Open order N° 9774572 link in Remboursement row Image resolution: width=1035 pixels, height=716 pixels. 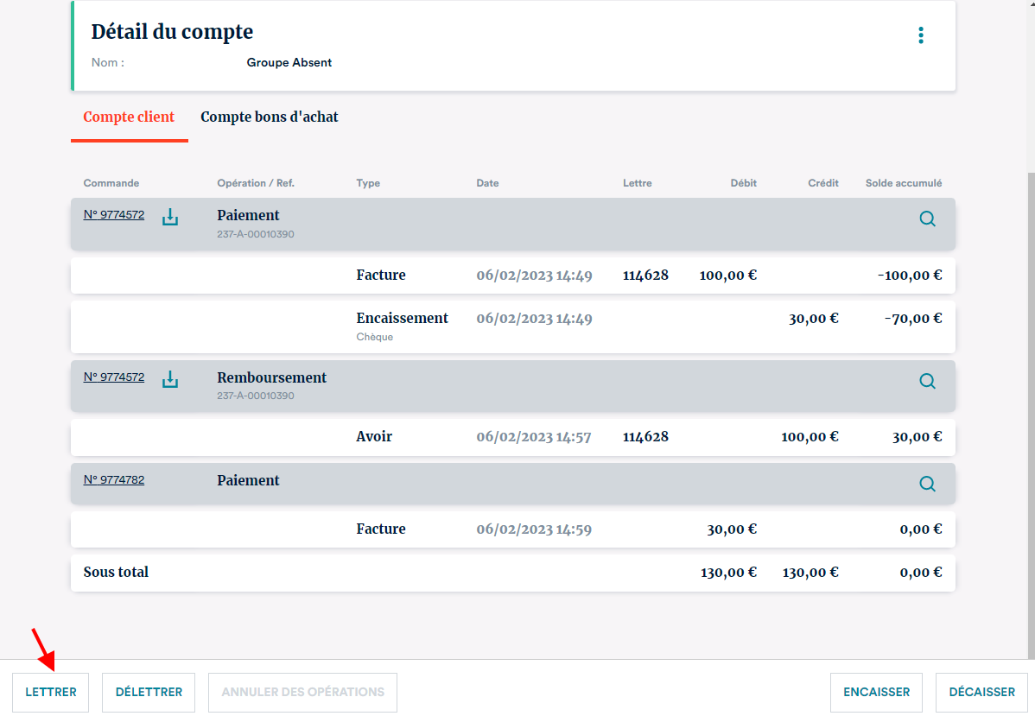click(114, 377)
